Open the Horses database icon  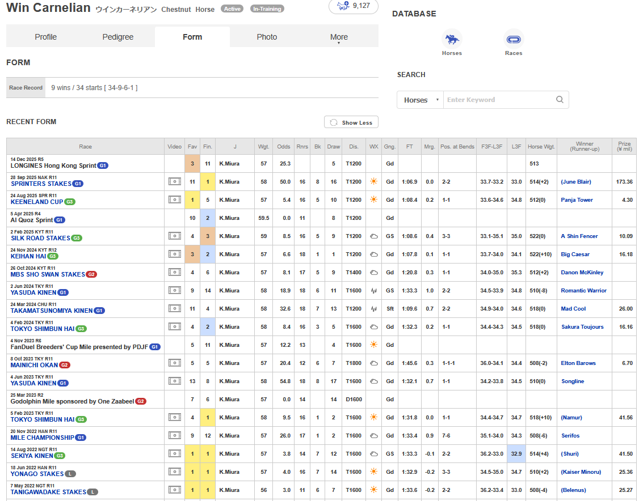[x=452, y=40]
